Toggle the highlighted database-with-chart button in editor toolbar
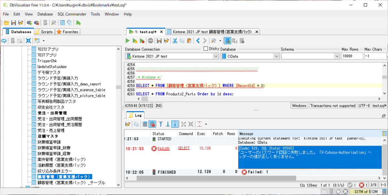This screenshot has width=388, height=195. (x=227, y=41)
